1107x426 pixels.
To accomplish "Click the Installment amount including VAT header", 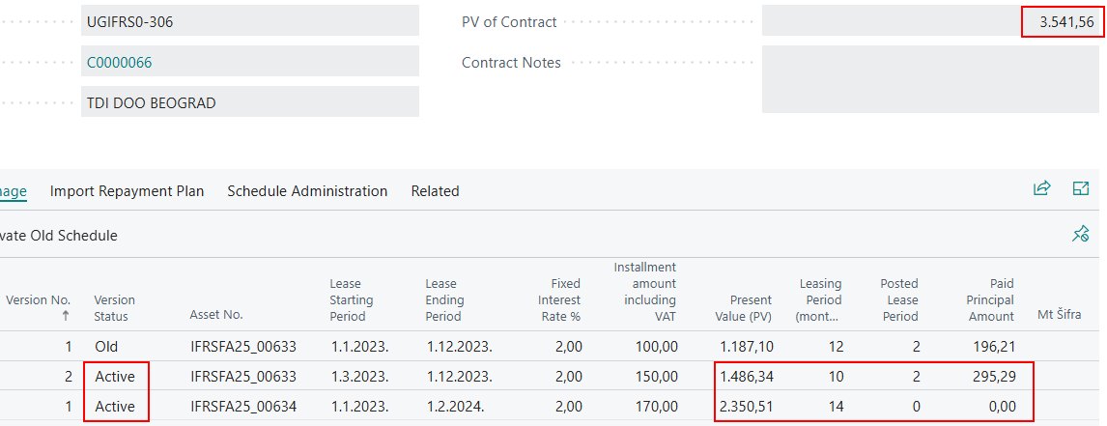I will [x=644, y=292].
